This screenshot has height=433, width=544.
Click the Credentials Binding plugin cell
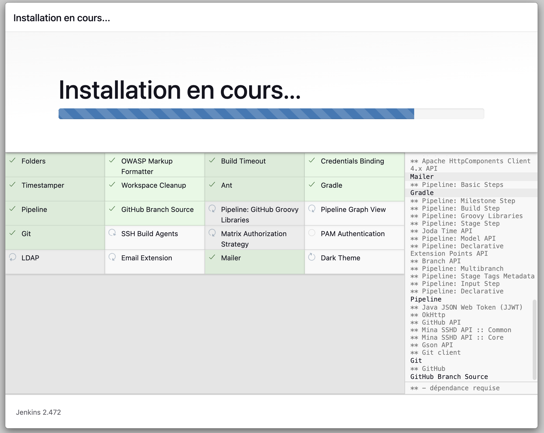coord(352,161)
